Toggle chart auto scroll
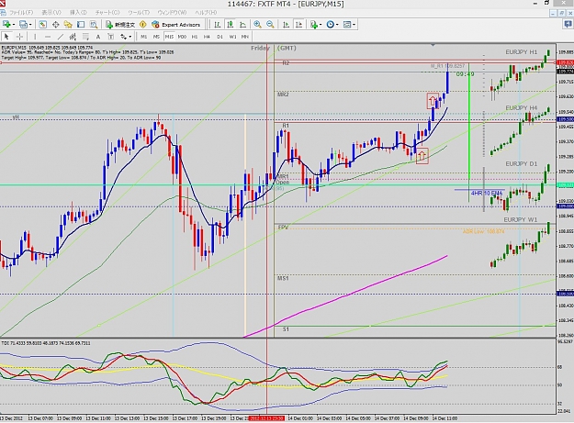The image size is (574, 423). (287, 25)
